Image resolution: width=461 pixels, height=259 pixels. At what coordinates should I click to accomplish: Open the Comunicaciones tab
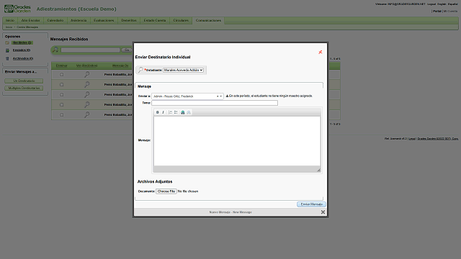pyautogui.click(x=208, y=21)
